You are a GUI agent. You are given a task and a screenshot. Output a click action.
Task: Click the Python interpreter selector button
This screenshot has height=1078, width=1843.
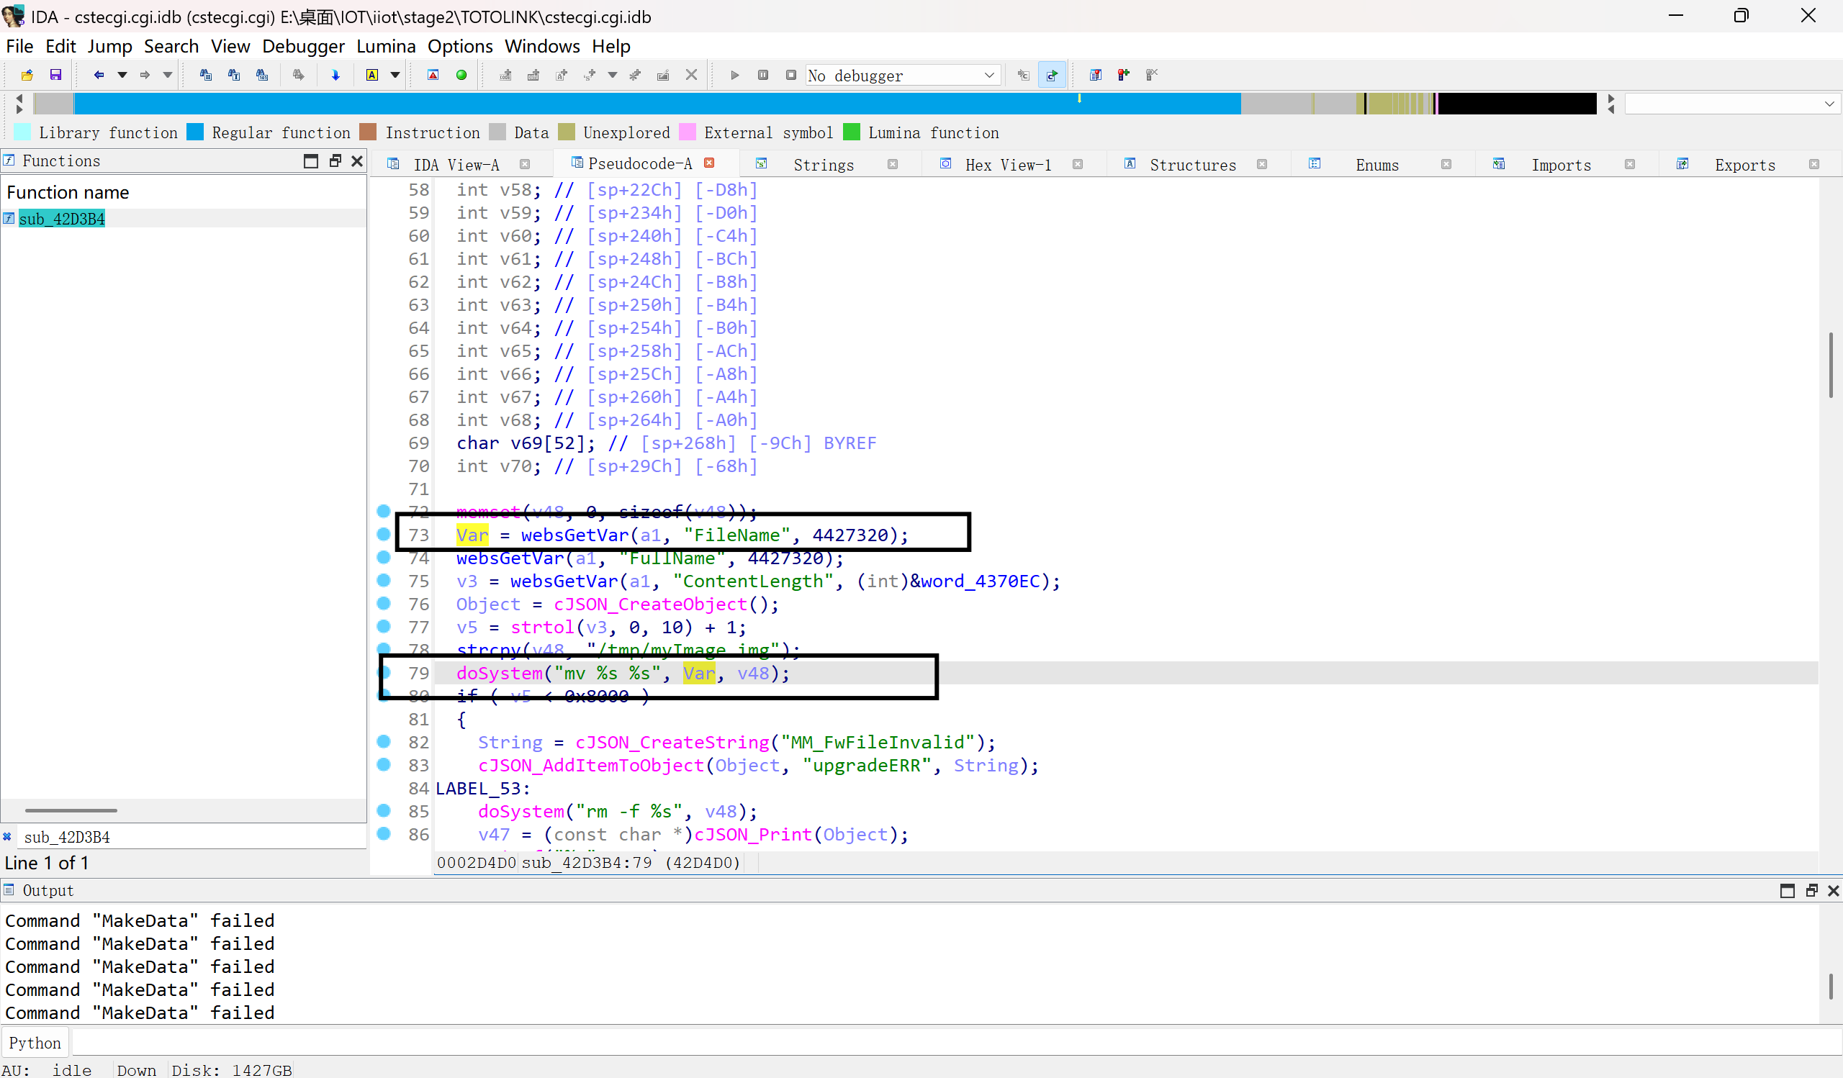click(x=35, y=1043)
